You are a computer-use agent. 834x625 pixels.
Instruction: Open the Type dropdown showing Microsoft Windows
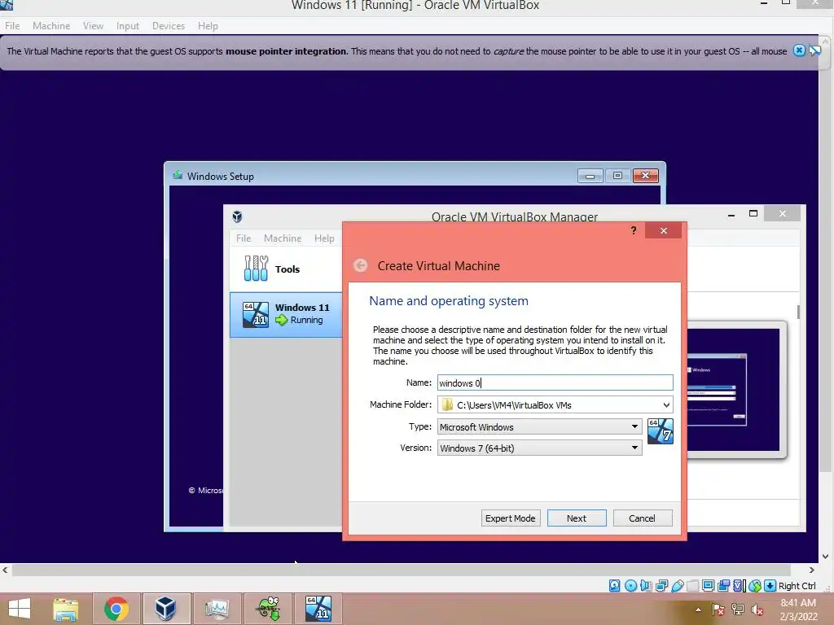tap(539, 426)
